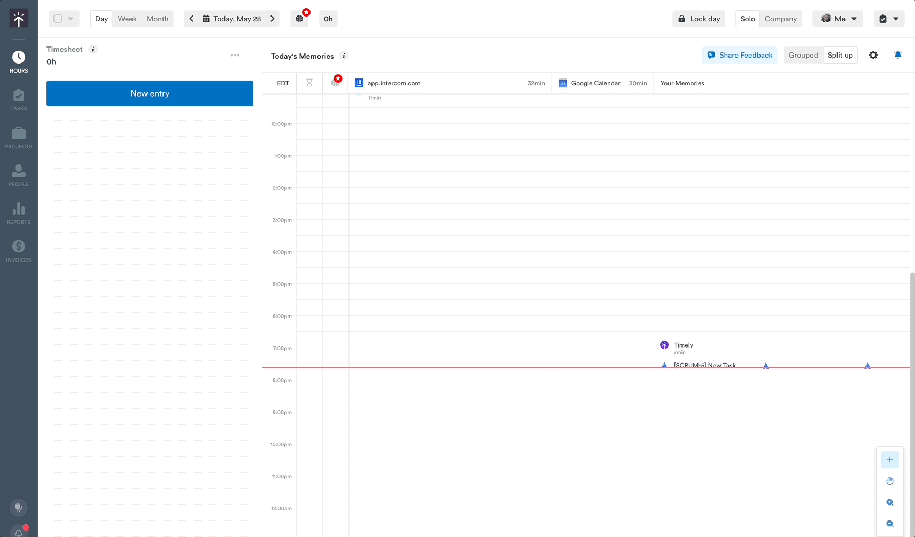The height and width of the screenshot is (537, 915).
Task: Open the Tasks section from the sidebar
Action: tap(18, 99)
